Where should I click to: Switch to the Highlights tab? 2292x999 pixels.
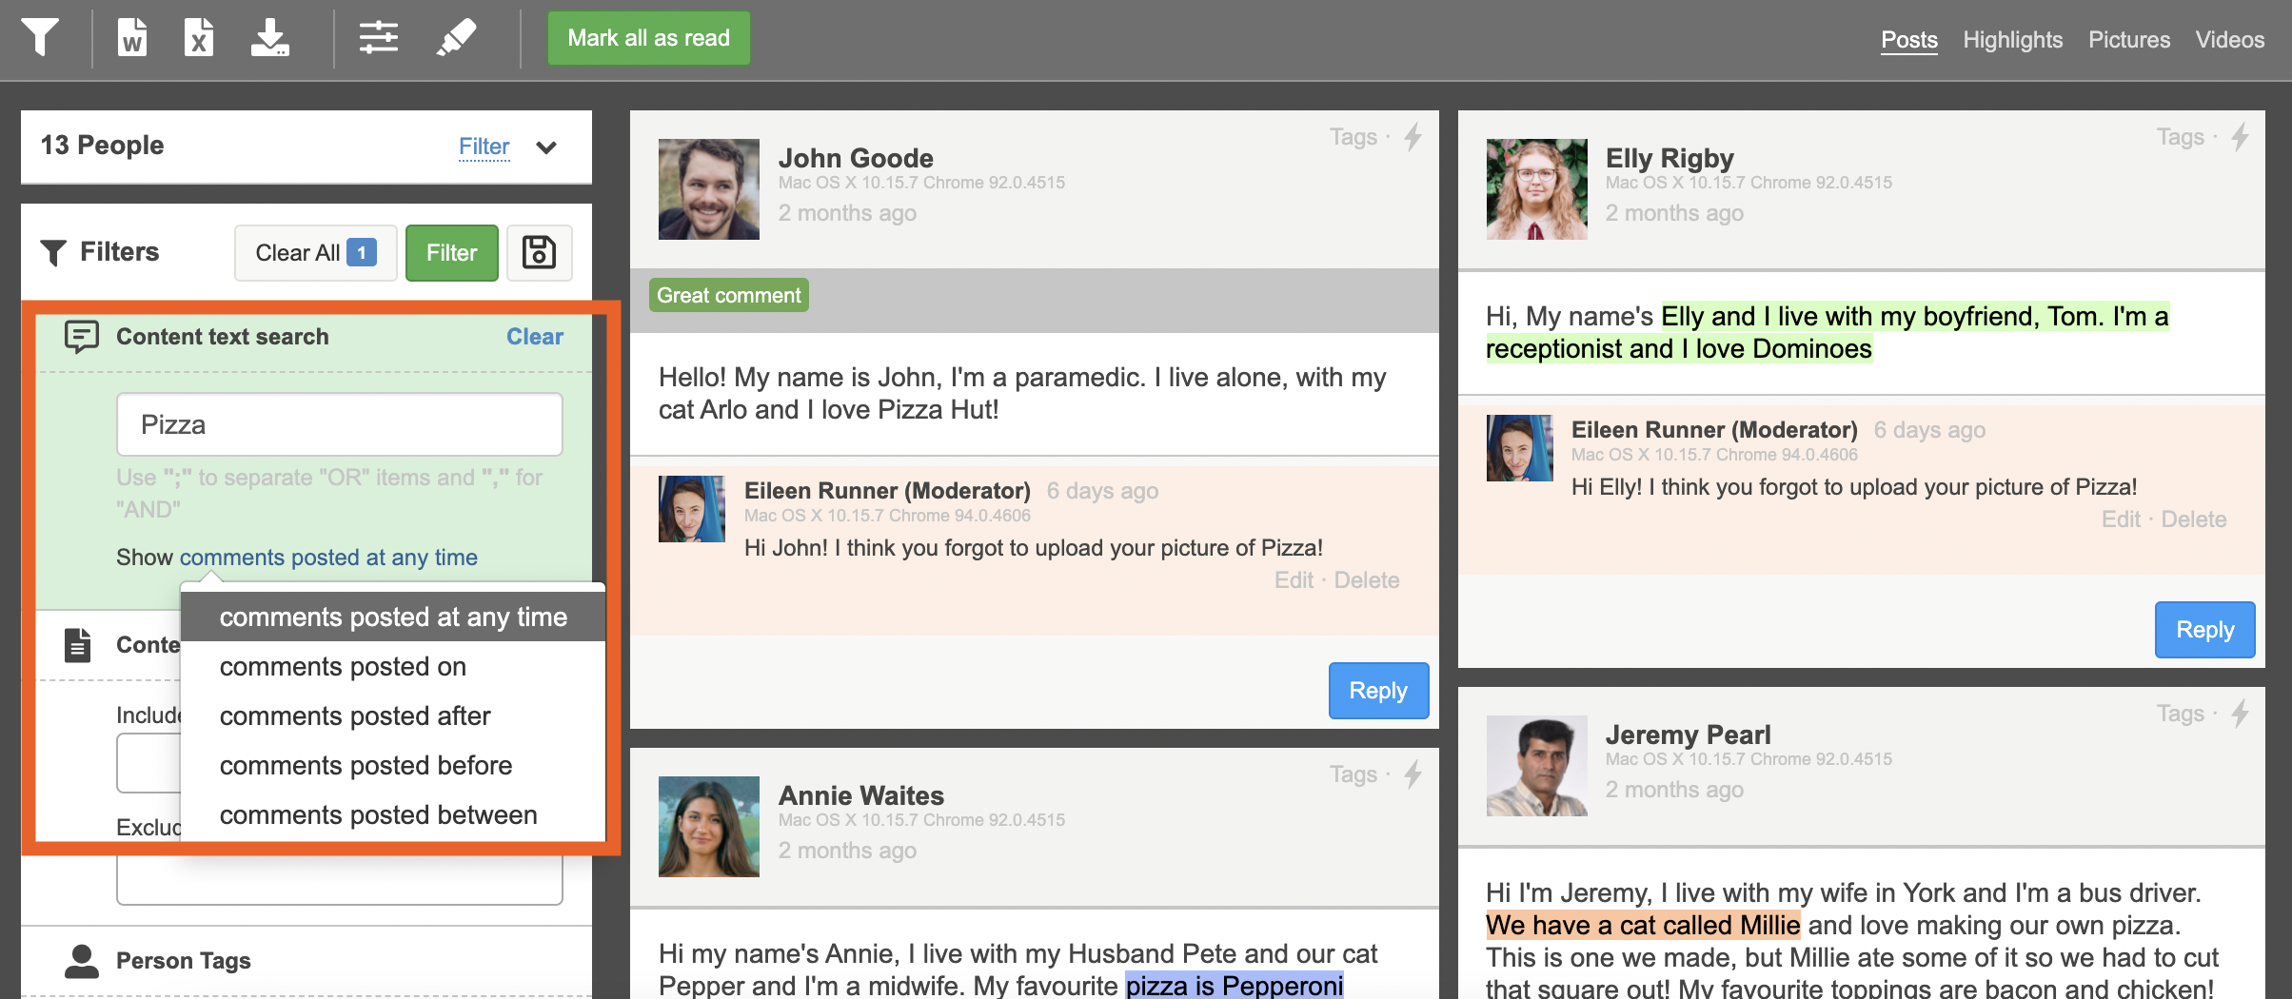tap(2012, 40)
